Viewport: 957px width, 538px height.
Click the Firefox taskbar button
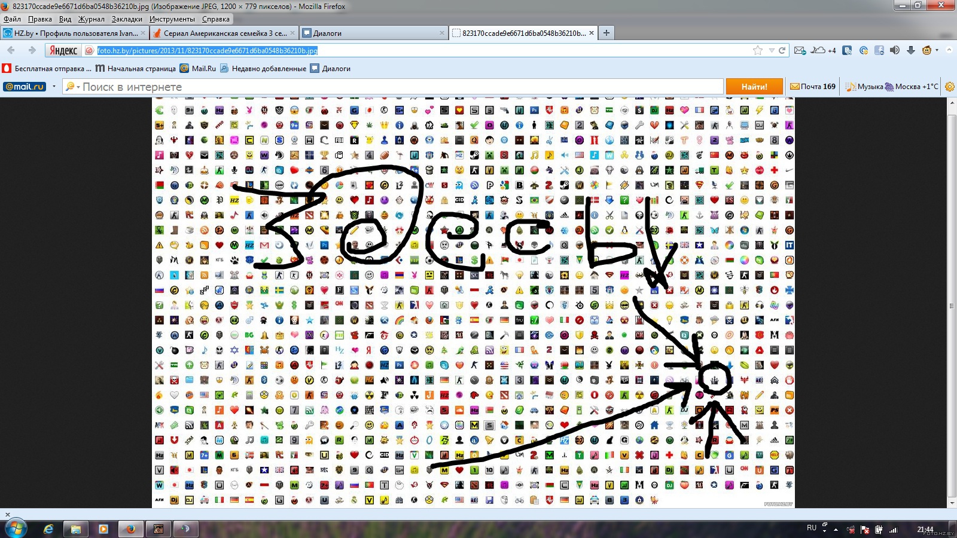coord(131,529)
